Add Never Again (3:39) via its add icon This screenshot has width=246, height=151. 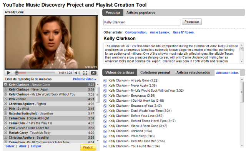click(x=105, y=86)
